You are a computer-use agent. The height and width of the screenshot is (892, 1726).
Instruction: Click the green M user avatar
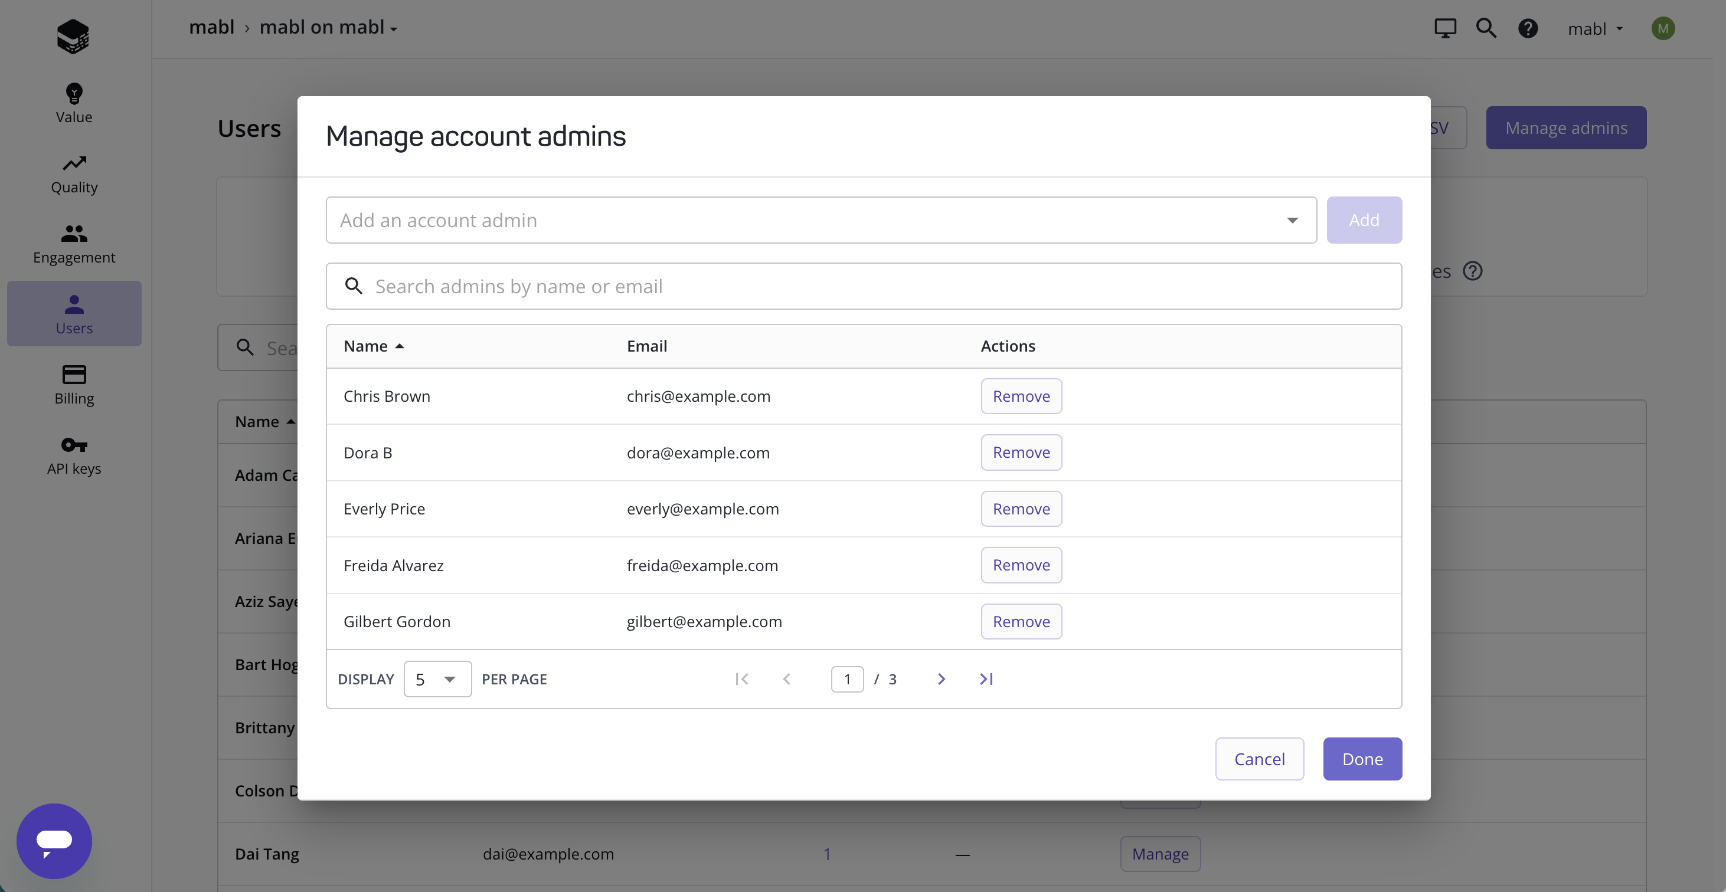[1663, 28]
